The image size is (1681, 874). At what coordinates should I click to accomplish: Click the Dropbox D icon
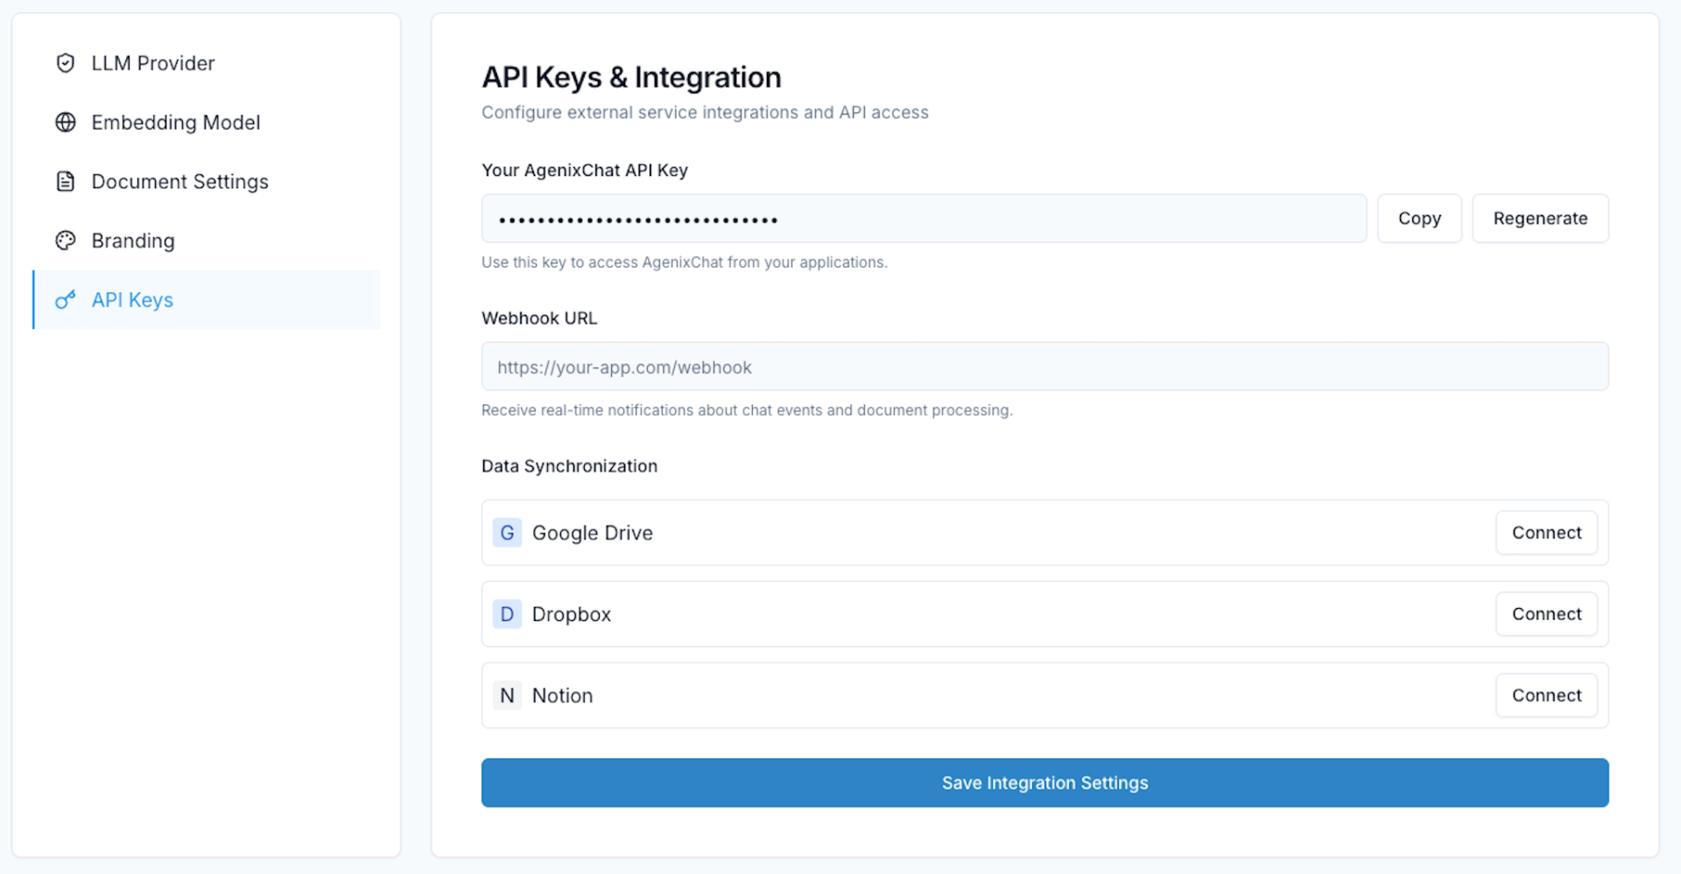507,614
